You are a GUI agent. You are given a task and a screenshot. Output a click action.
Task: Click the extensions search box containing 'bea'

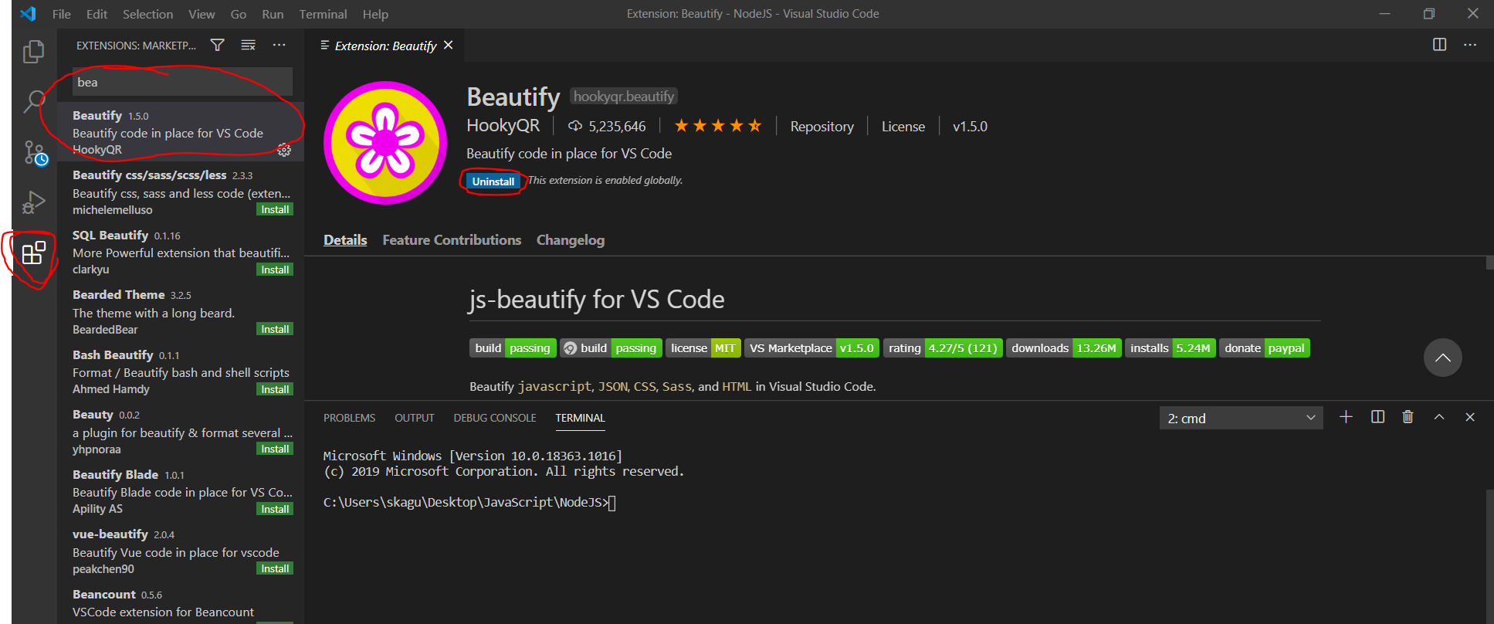point(182,82)
